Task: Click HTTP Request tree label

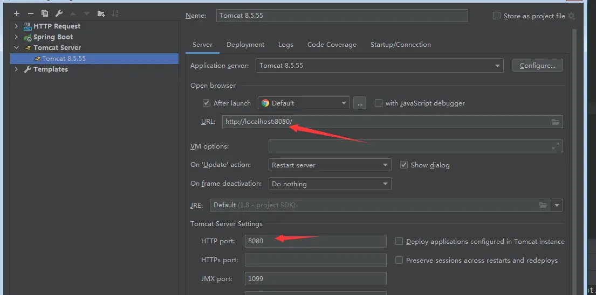Action: [x=57, y=26]
